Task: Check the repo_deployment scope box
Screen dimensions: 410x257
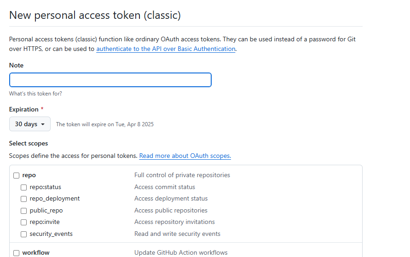Action: (24, 199)
